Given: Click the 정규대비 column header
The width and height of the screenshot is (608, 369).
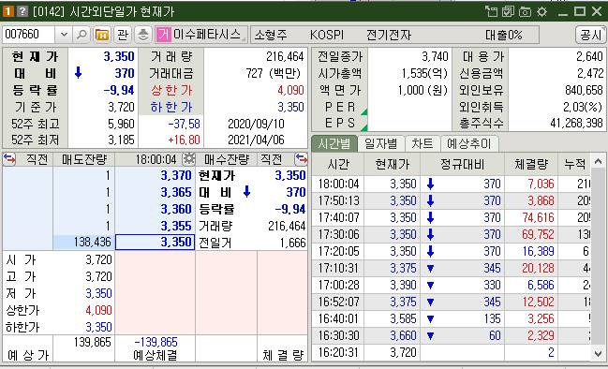Looking at the screenshot, I should tap(462, 164).
